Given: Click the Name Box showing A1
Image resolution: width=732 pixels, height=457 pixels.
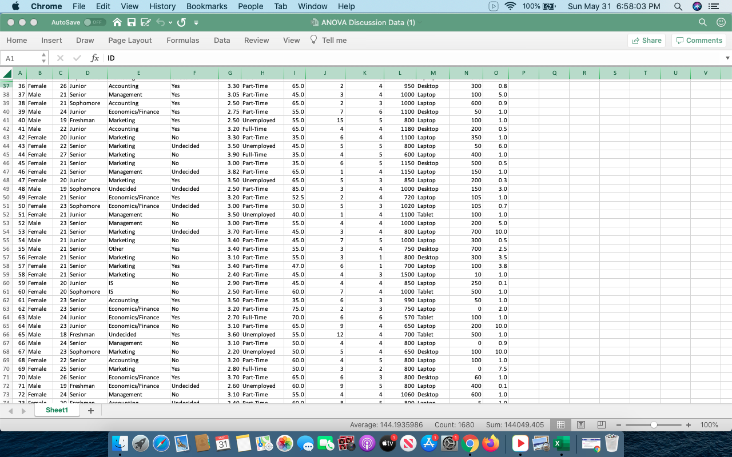Looking at the screenshot, I should point(21,58).
